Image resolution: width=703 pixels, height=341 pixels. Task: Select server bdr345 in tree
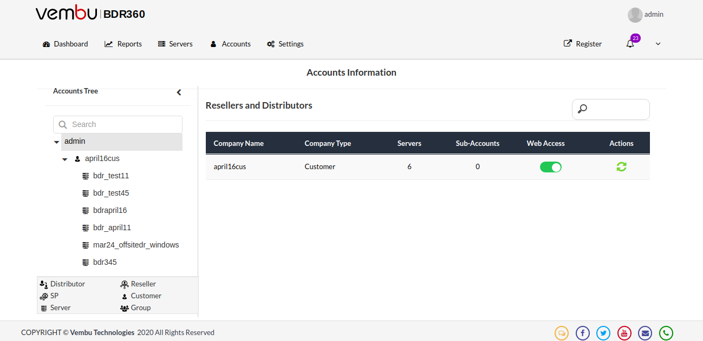pos(105,262)
